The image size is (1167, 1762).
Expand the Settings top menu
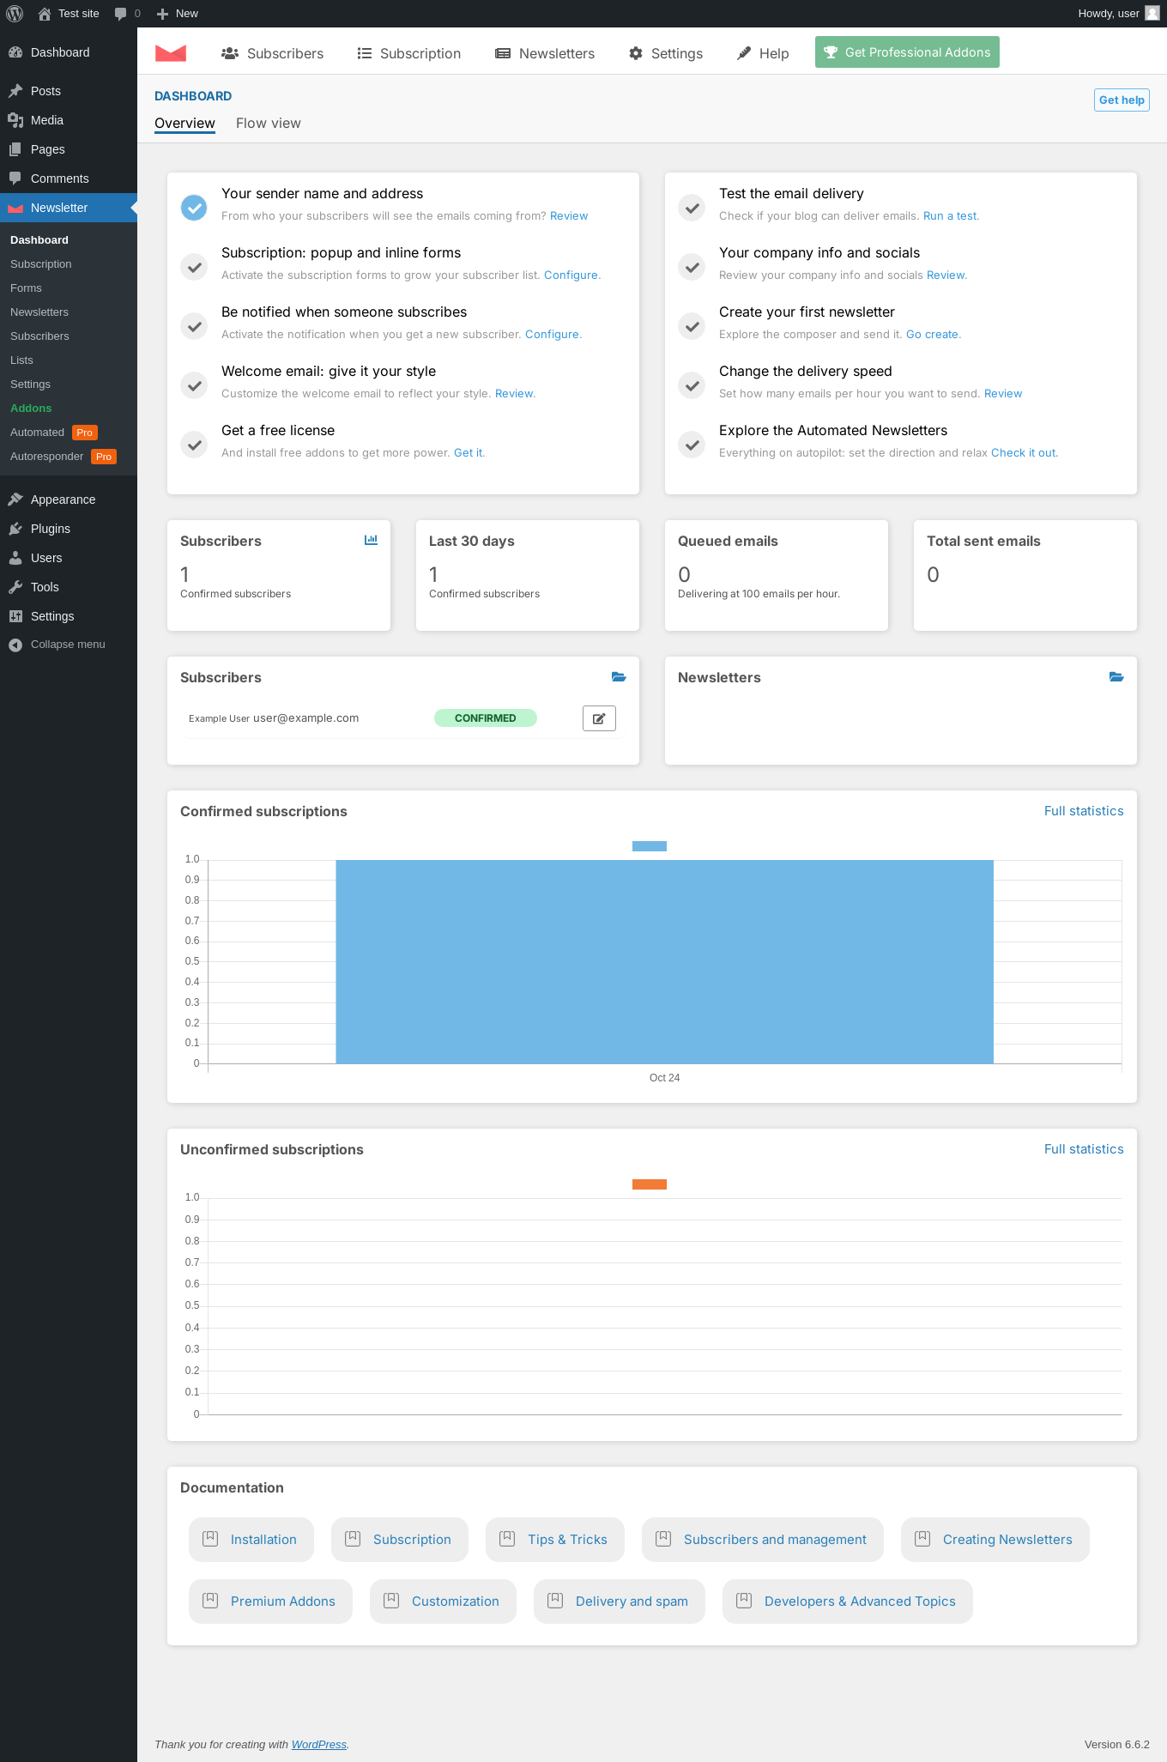666,53
